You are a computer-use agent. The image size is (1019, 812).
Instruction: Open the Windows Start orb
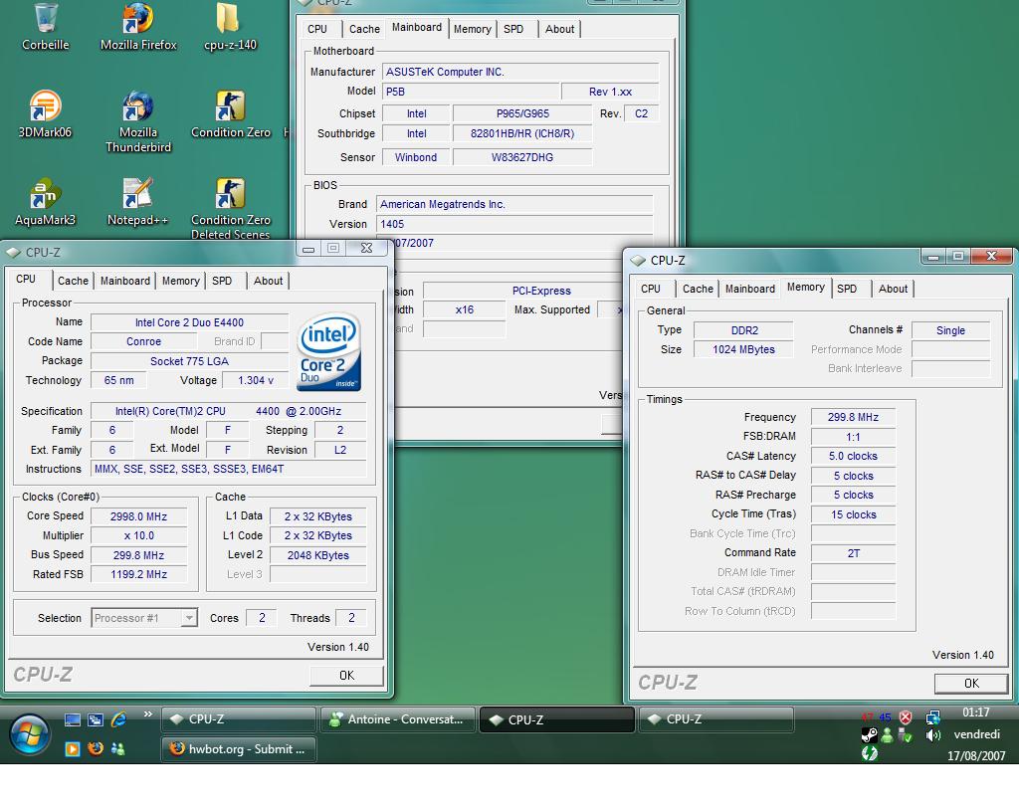coord(29,735)
